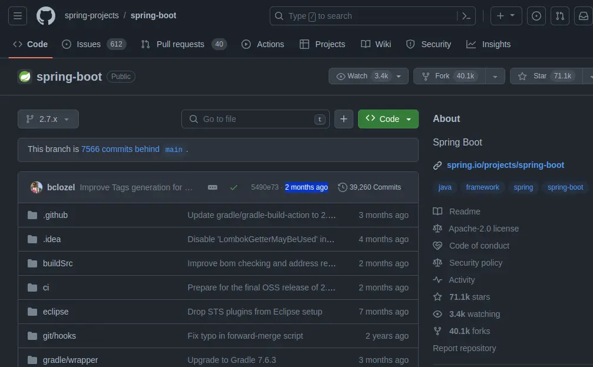Image resolution: width=593 pixels, height=367 pixels.
Task: Switch to the Actions tab
Action: (263, 44)
